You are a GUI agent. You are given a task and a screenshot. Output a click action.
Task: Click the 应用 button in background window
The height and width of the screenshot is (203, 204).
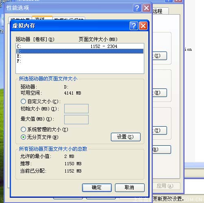[x=165, y=186]
